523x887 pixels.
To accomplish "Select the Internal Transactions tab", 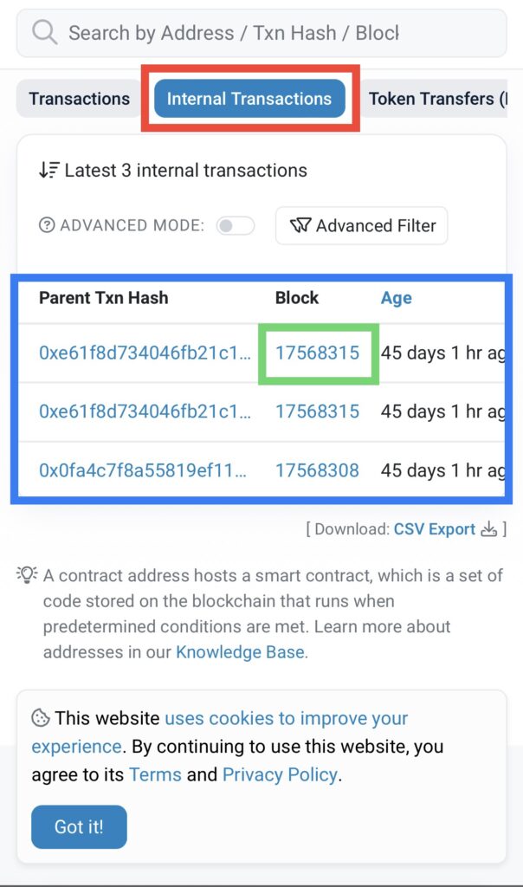I will (249, 99).
